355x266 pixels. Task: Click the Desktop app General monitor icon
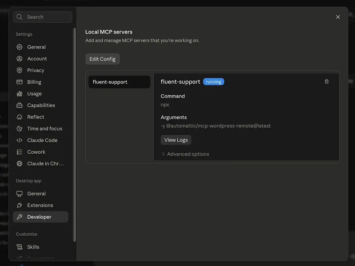pyautogui.click(x=19, y=194)
